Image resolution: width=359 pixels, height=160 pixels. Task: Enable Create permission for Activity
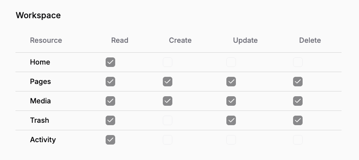point(168,140)
